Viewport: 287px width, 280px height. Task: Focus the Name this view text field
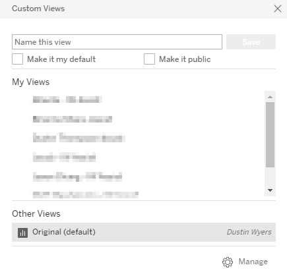[117, 42]
